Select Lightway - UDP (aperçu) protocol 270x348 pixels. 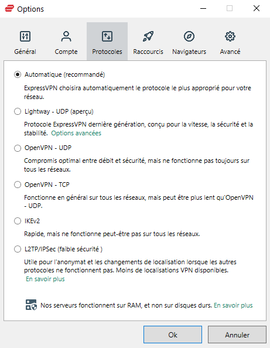click(18, 111)
